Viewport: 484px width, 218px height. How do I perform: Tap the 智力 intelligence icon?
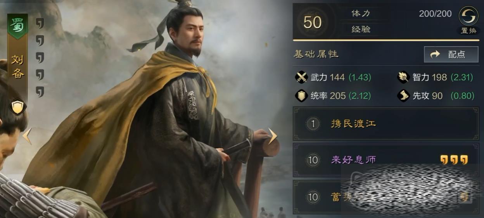click(403, 77)
